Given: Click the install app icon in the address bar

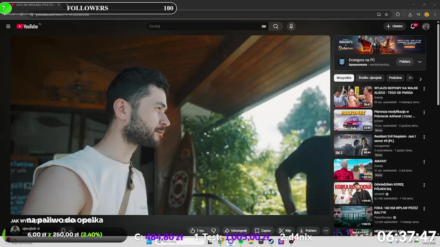Looking at the screenshot, I should 379,14.
